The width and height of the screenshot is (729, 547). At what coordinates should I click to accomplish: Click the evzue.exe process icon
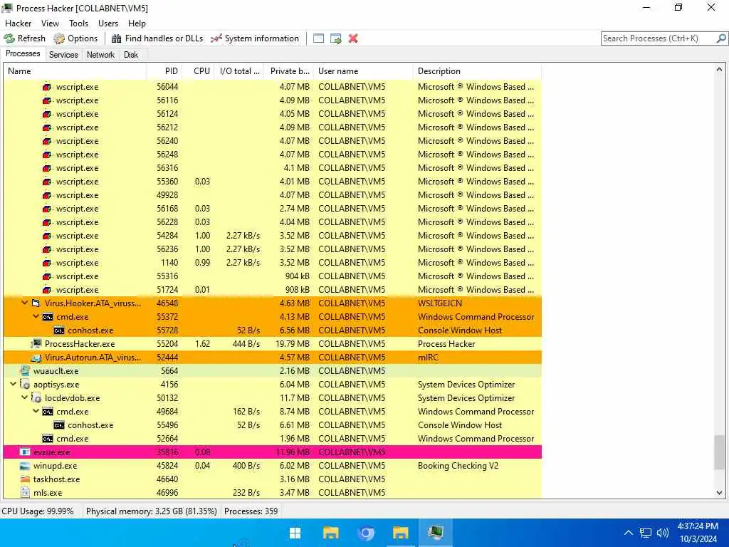tap(25, 452)
